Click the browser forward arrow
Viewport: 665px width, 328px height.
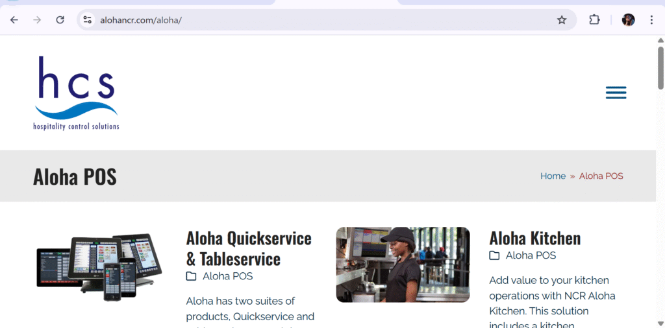37,20
